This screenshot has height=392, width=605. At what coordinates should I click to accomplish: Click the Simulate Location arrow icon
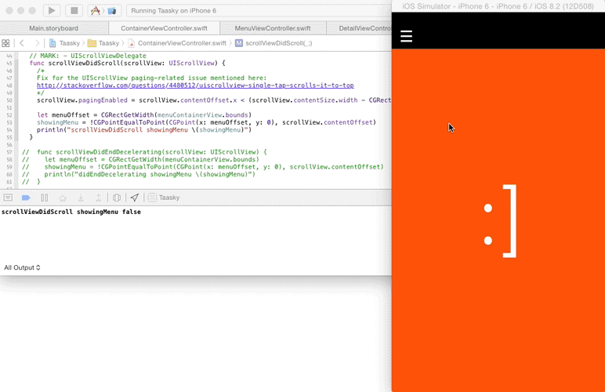[134, 198]
